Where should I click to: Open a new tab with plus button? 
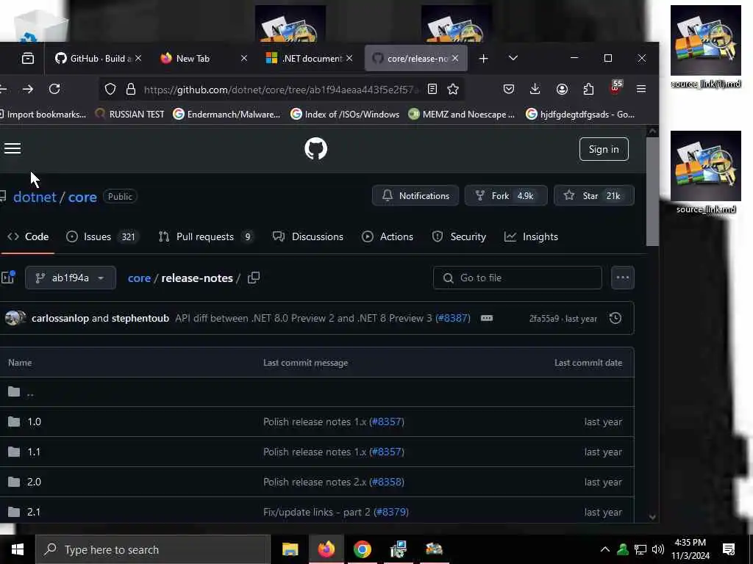[484, 59]
